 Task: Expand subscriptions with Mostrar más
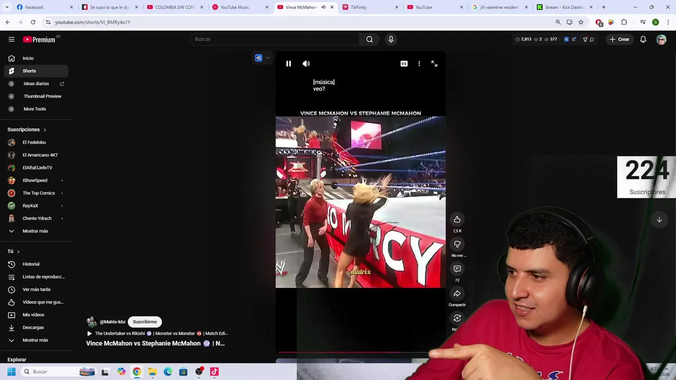tap(36, 231)
